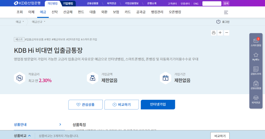The height and width of the screenshot is (139, 265).
Task: Open the 뱅킹관리 menu
Action: [x=157, y=12]
